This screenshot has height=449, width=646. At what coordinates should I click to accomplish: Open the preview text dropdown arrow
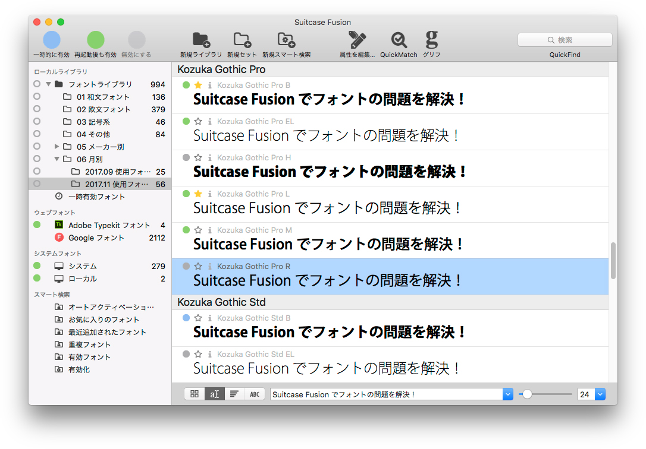(x=507, y=394)
